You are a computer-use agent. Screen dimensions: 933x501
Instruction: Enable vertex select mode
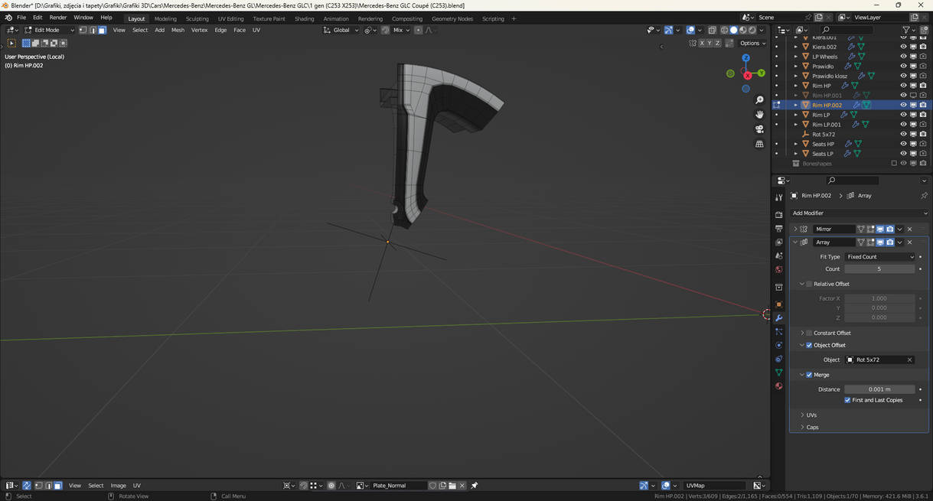[83, 31]
